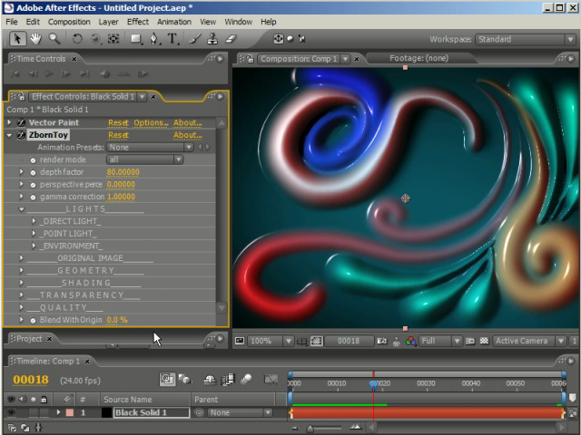This screenshot has width=581, height=435.
Task: Open the Effect menu
Action: click(137, 22)
